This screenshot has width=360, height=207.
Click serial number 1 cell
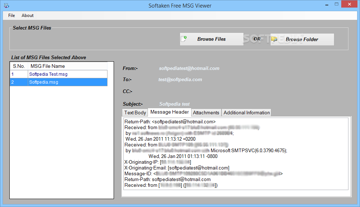click(19, 74)
